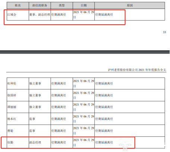Click the date cell in 杨本红's row

pos(84,119)
